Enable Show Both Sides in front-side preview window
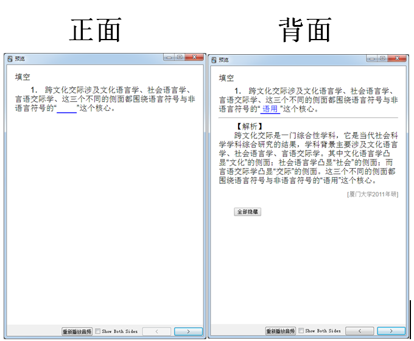The width and height of the screenshot is (414, 341). point(97,331)
